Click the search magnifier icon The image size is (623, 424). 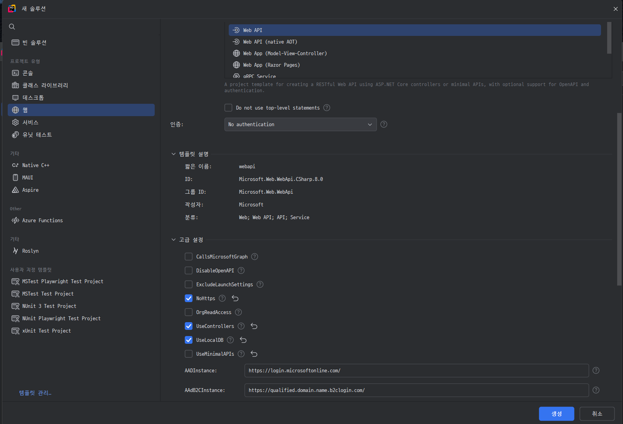(12, 27)
